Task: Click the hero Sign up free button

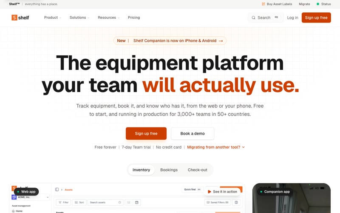Action: click(146, 133)
